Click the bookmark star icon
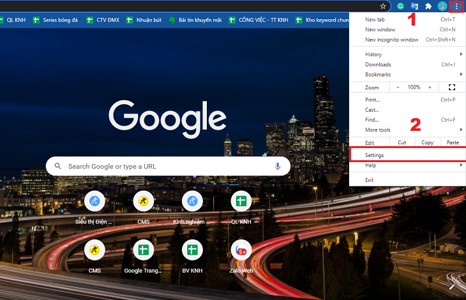The image size is (466, 300). [383, 6]
